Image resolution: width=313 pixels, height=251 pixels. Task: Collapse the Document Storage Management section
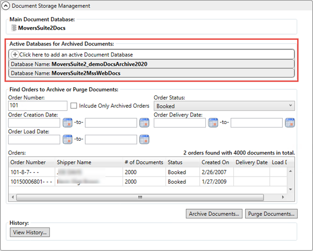coord(6,6)
